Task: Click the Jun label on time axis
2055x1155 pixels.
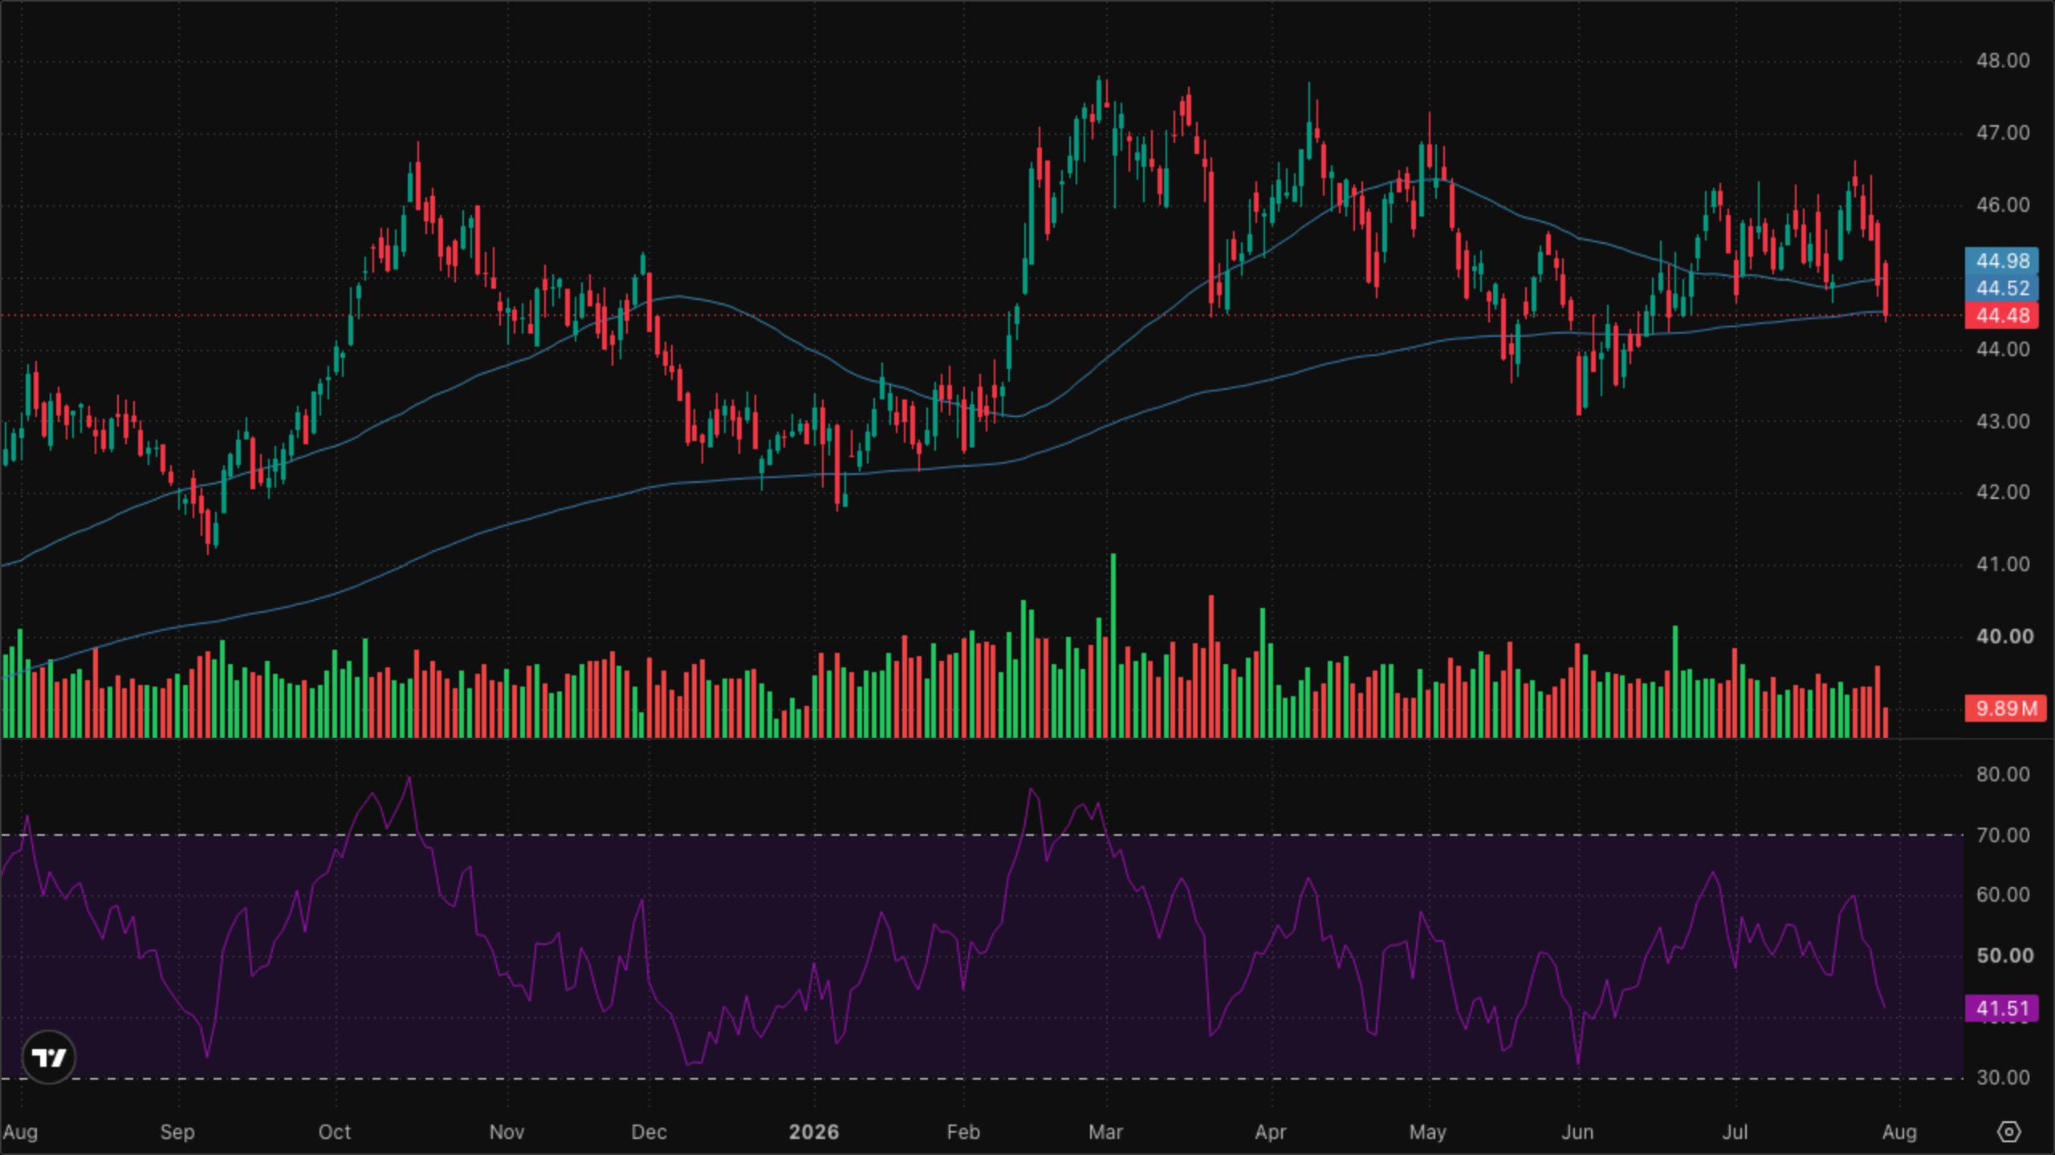Action: pyautogui.click(x=1577, y=1132)
